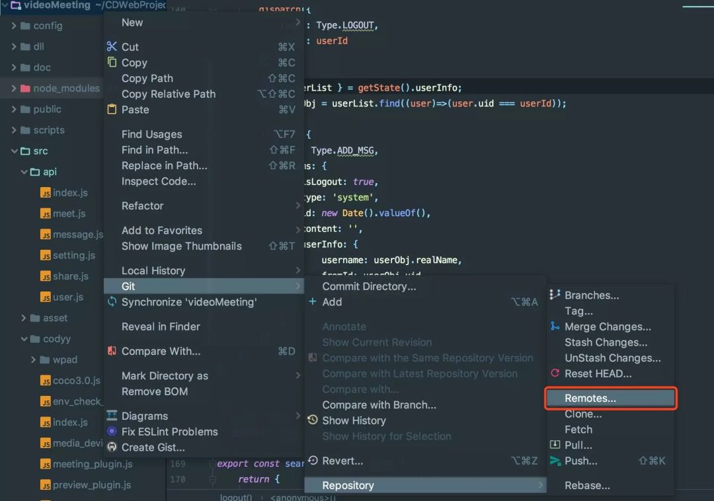
Task: Click the JS icon of setting.js
Action: pos(46,255)
